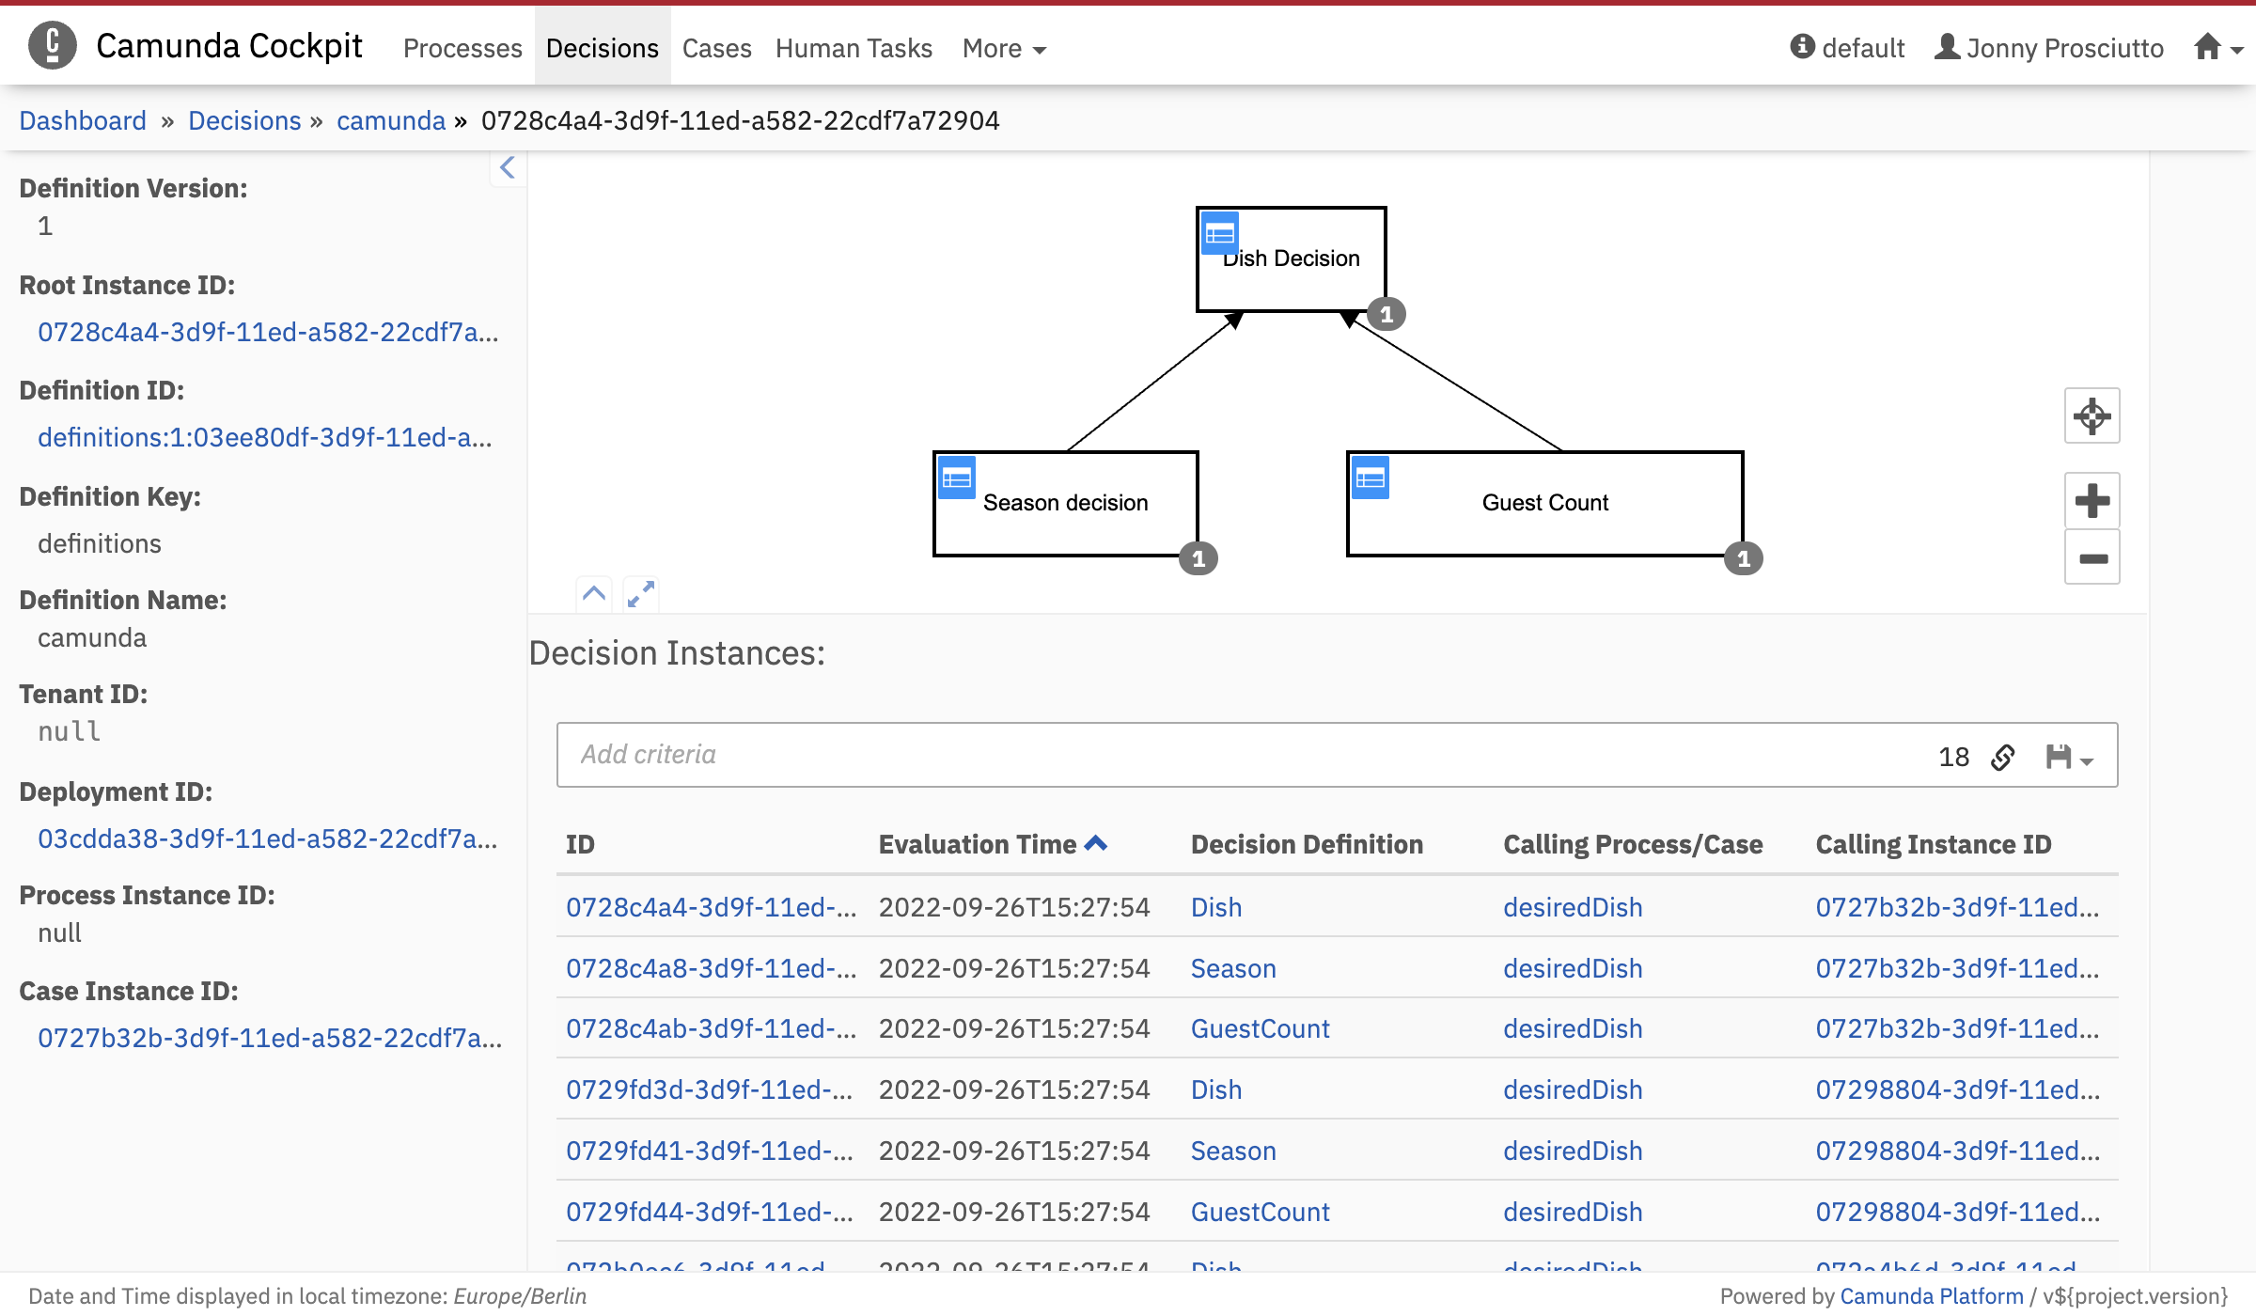Open the Processes menu item
The height and width of the screenshot is (1316, 2256).
[462, 48]
